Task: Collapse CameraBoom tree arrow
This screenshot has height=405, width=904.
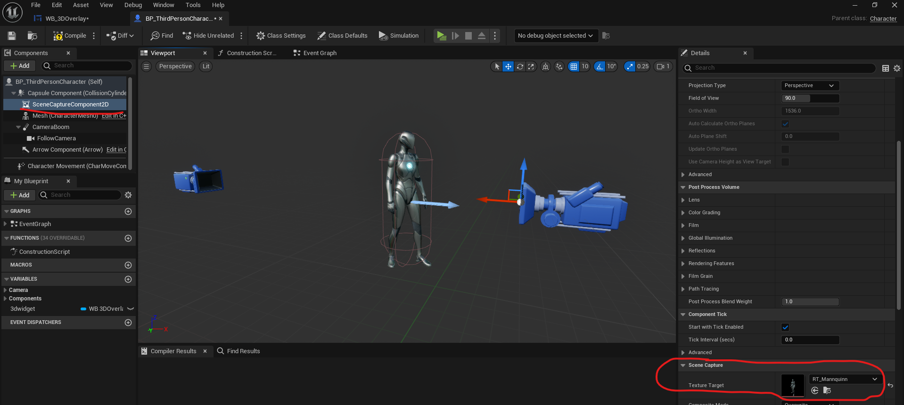Action: (18, 127)
